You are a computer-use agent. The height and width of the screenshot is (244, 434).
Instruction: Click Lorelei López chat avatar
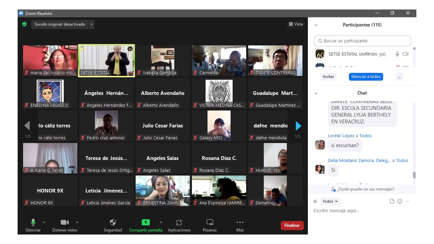point(320,145)
